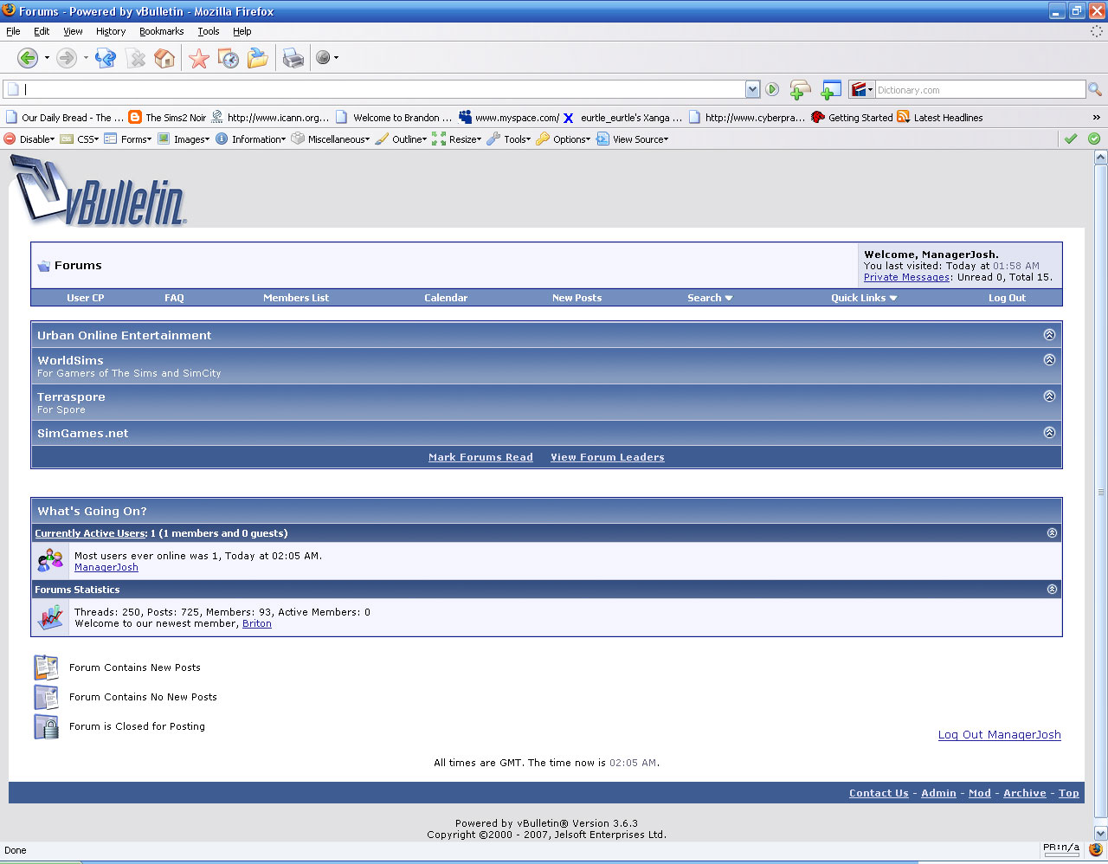Click the page vertical scrollbar down arrow
This screenshot has width=1108, height=864.
(1101, 833)
